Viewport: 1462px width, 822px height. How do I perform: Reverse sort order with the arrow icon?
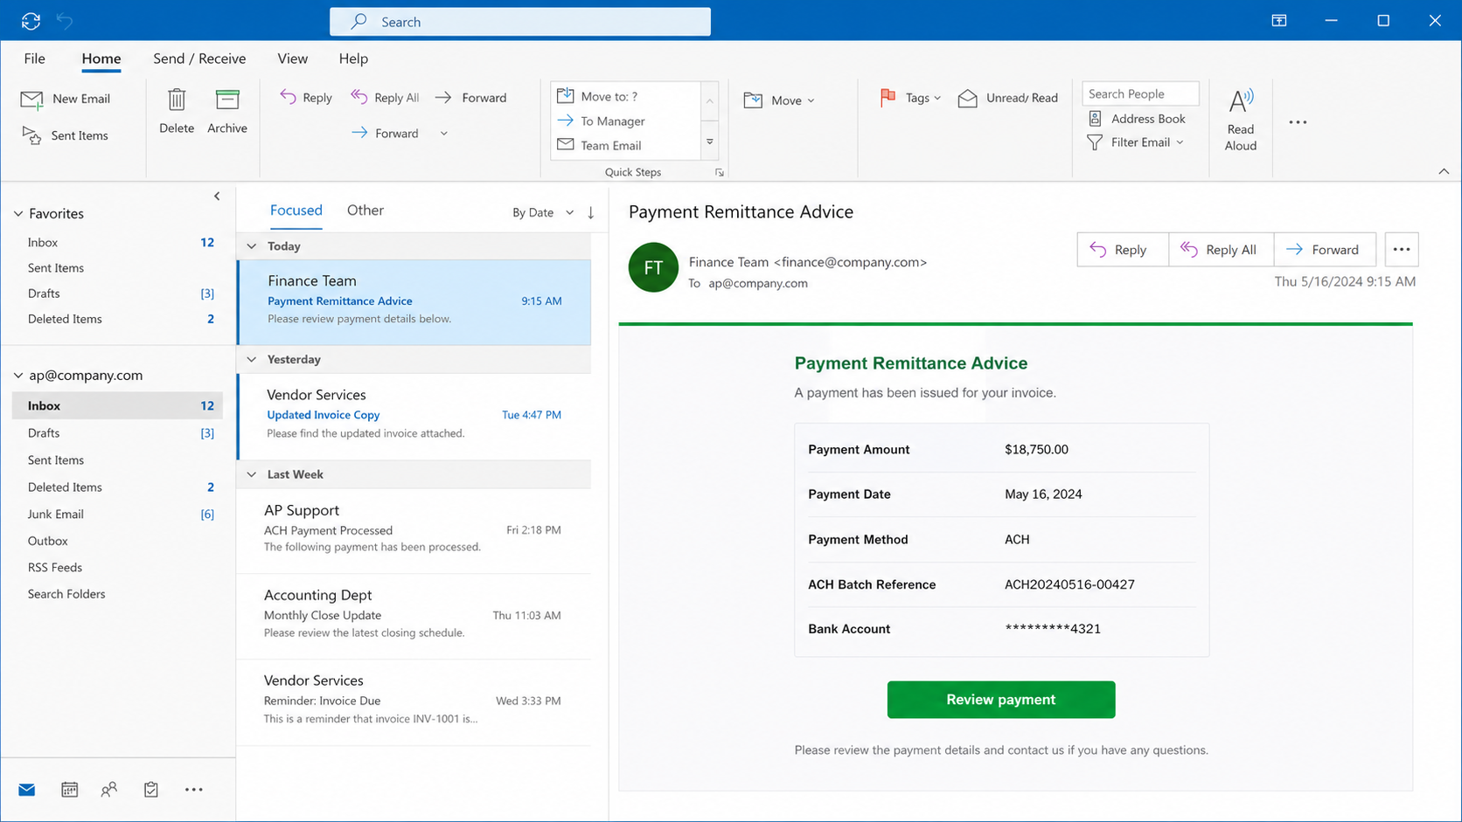click(x=591, y=212)
